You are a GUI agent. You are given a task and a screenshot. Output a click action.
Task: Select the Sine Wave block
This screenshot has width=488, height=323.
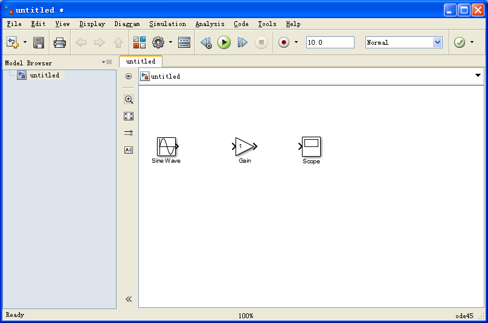[167, 146]
